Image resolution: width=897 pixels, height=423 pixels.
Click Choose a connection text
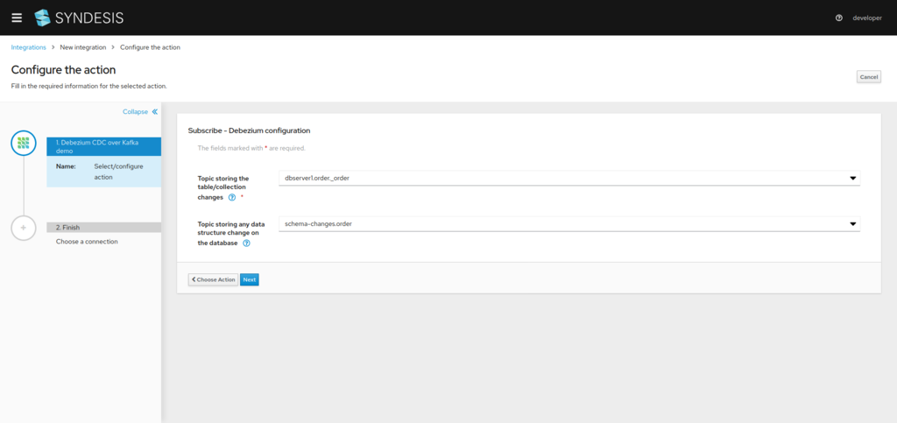pyautogui.click(x=87, y=242)
